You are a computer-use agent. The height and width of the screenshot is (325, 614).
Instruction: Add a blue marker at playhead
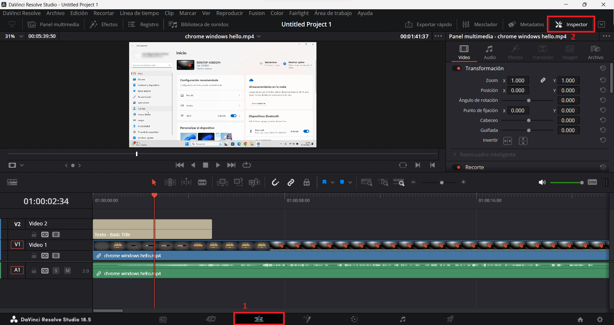click(x=342, y=182)
